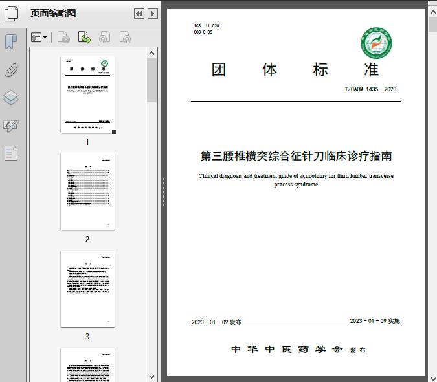Click the 'ICS 11.020' code text

(207, 26)
